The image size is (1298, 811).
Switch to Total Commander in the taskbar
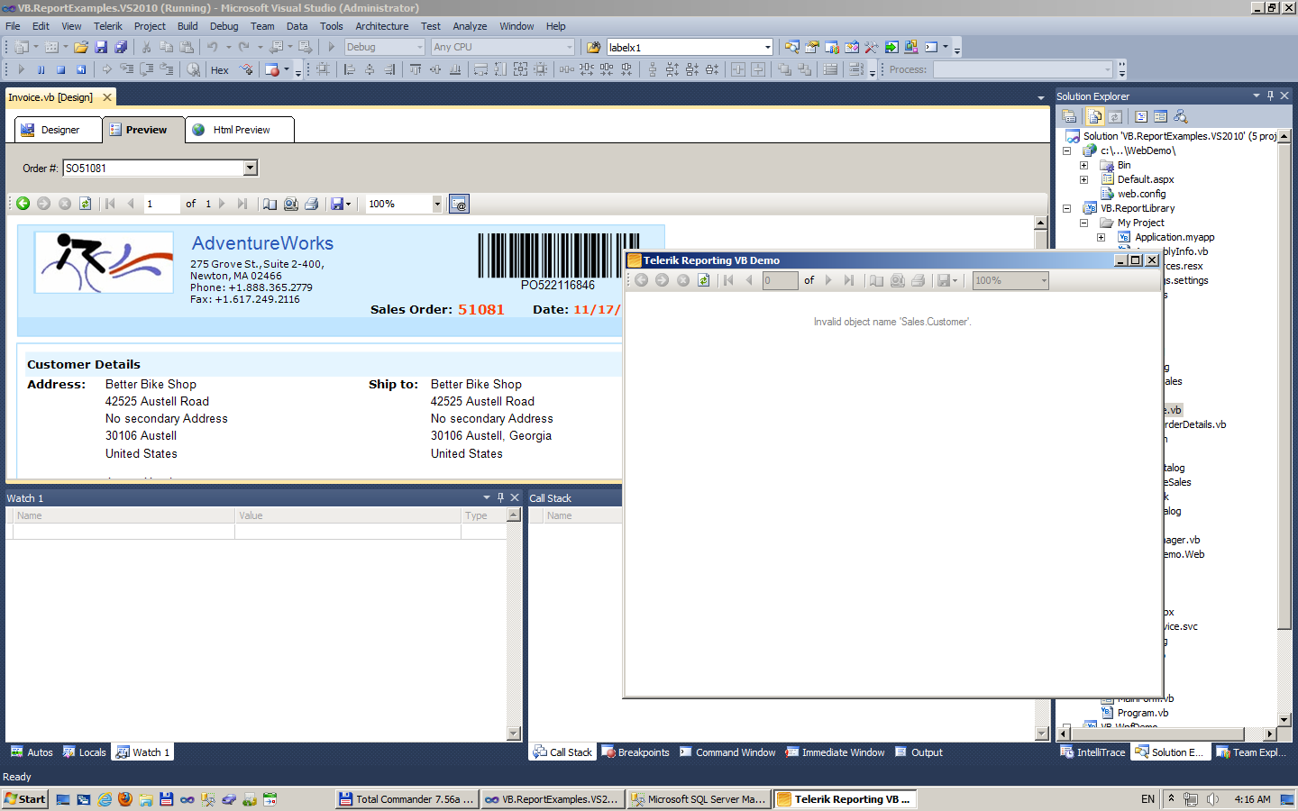coord(407,799)
